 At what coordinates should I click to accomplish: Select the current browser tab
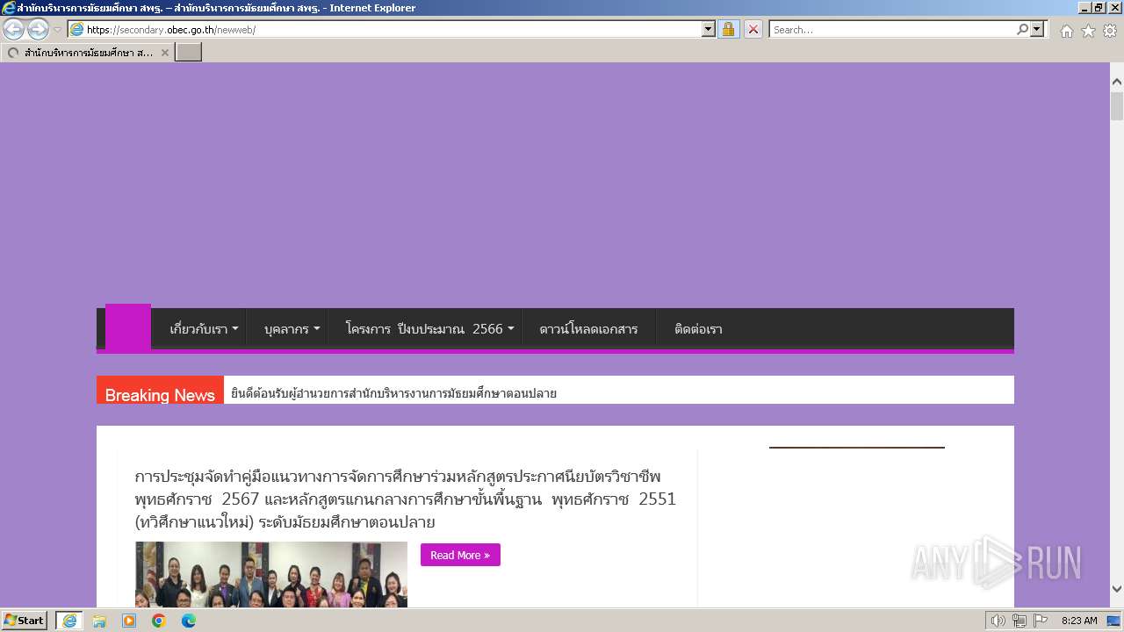pos(87,53)
